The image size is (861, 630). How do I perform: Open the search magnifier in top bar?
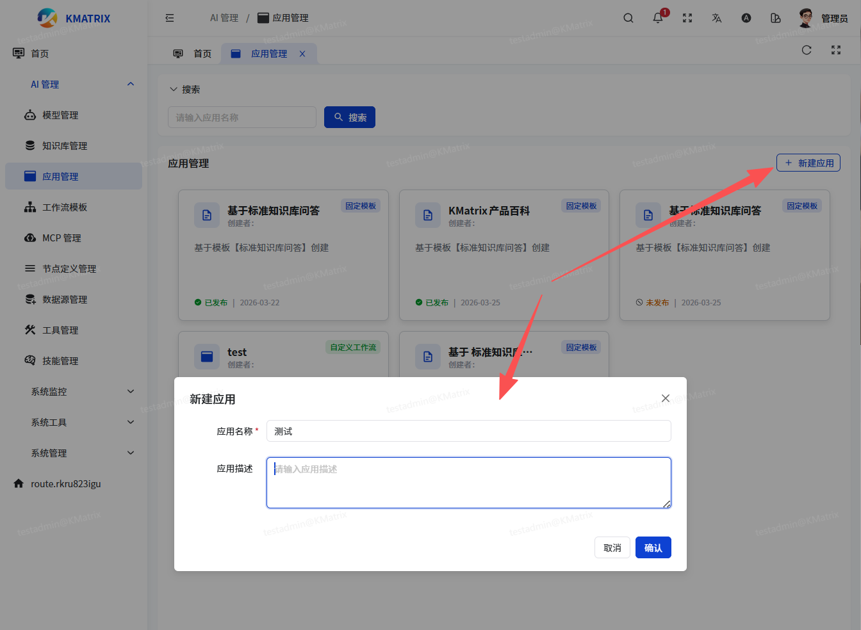click(628, 18)
